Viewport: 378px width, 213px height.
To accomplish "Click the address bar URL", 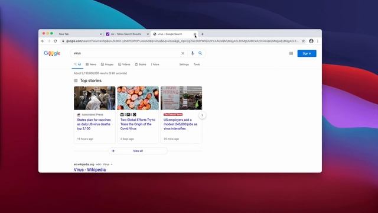I will (x=182, y=41).
